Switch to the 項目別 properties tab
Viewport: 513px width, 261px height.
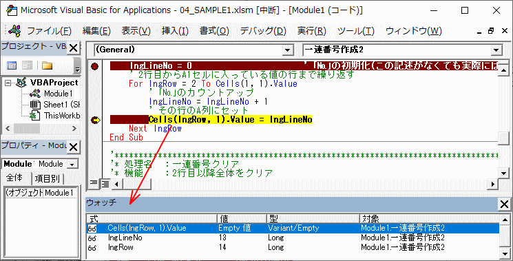[x=48, y=179]
